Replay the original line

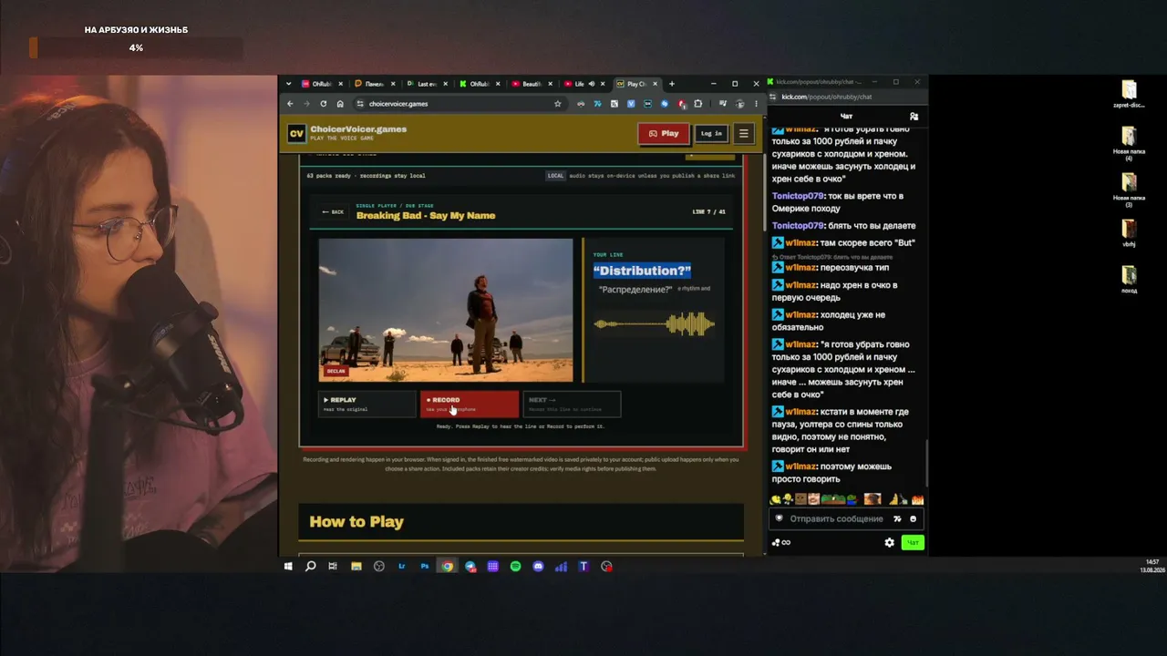367,404
